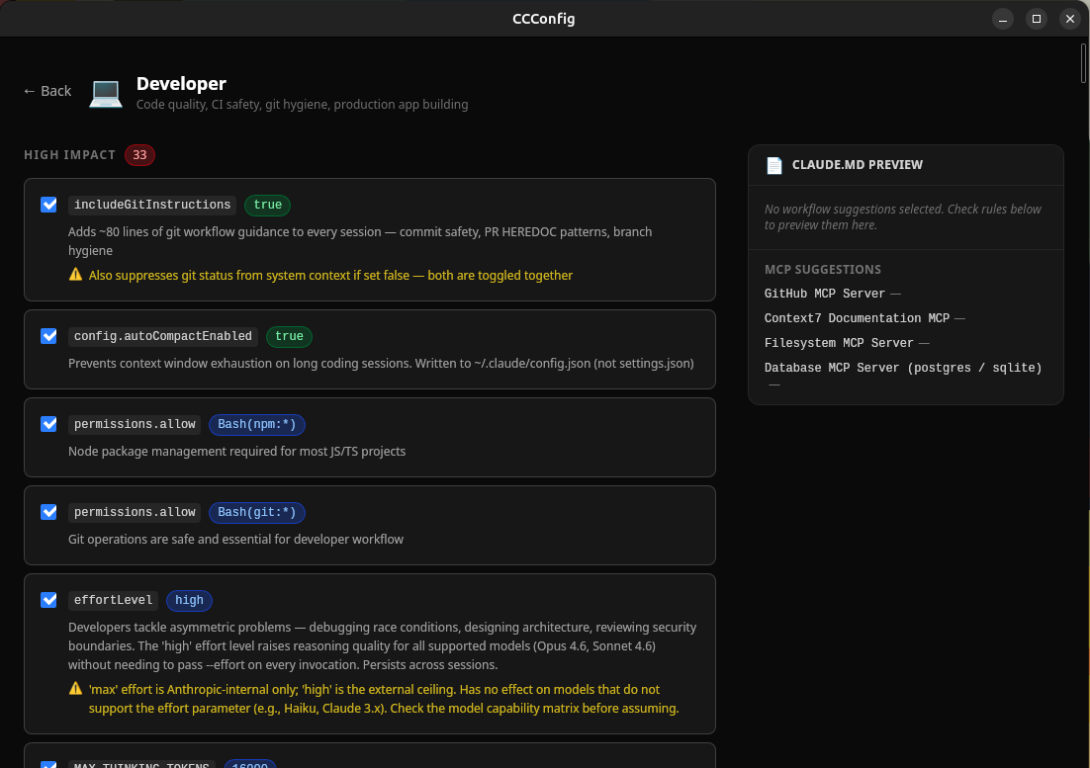Click the effortLevel key label

(x=114, y=600)
